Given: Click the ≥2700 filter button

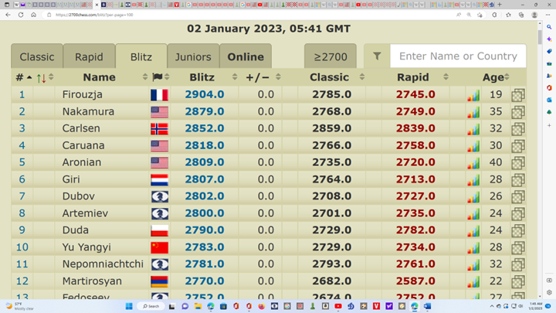Looking at the screenshot, I should tap(331, 56).
